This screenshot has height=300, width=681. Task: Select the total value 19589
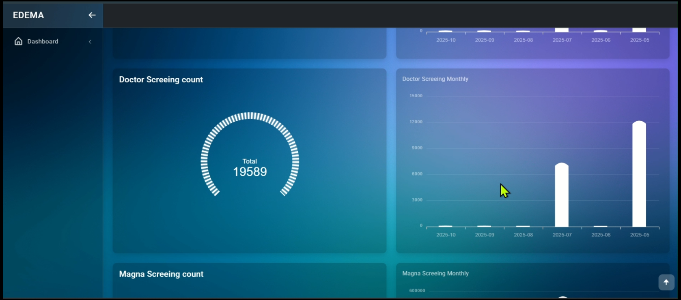click(250, 171)
